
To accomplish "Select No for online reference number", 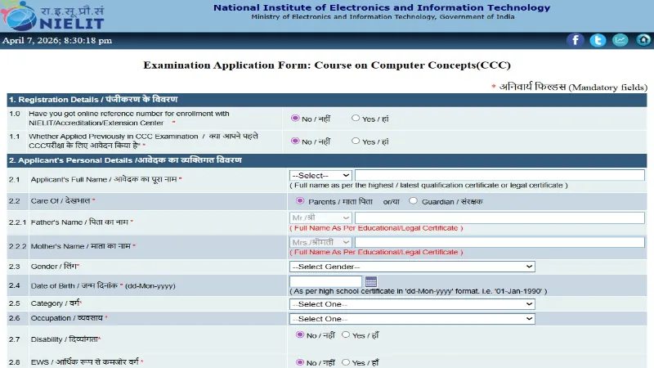I will 295,119.
